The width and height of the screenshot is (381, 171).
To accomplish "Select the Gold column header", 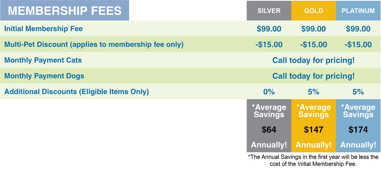I will [314, 11].
